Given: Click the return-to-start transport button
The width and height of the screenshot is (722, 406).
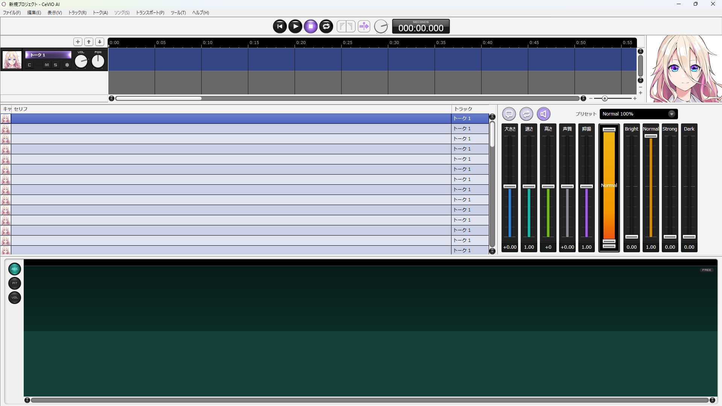Looking at the screenshot, I should tap(280, 26).
